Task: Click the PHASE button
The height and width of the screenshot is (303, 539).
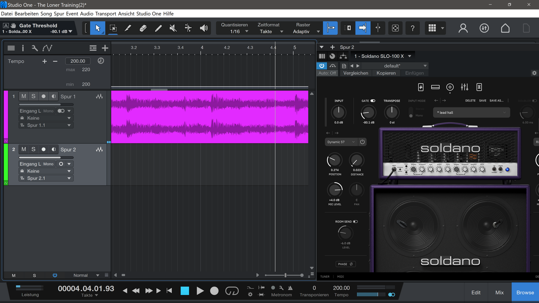Action: (346, 264)
